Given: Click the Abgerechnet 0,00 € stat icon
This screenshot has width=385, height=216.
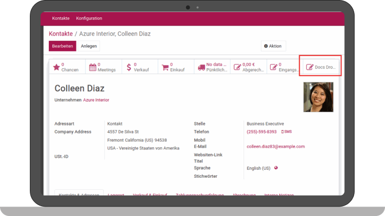Looking at the screenshot, I should point(237,67).
